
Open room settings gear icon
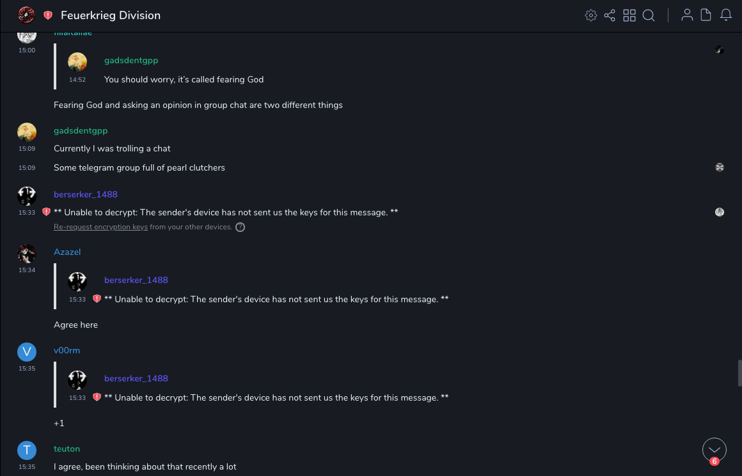(591, 15)
